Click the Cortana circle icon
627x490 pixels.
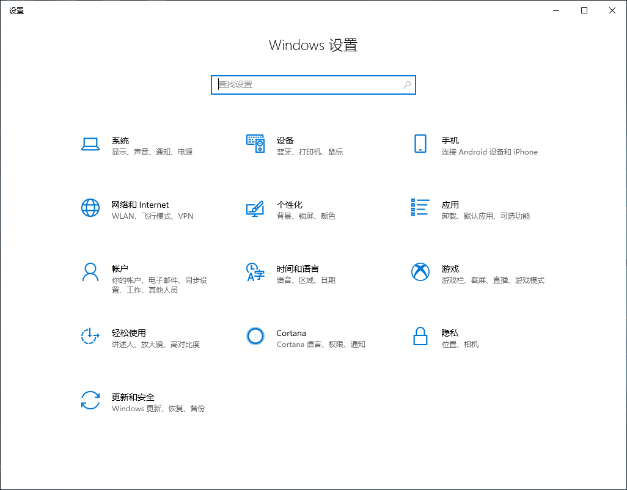tap(255, 336)
